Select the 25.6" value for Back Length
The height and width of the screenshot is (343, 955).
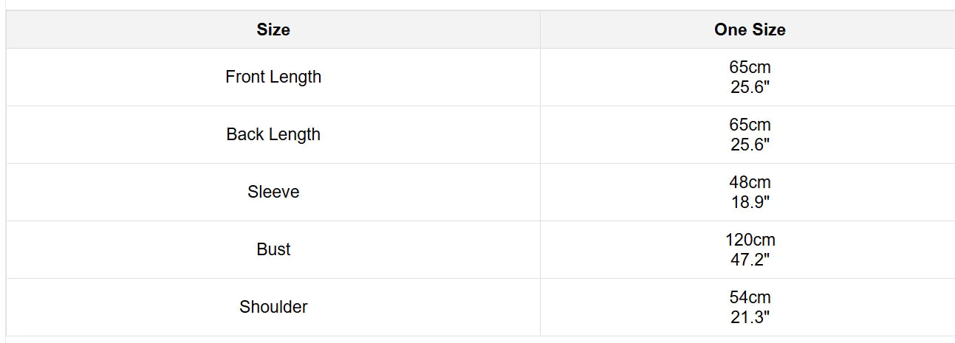[x=750, y=145]
